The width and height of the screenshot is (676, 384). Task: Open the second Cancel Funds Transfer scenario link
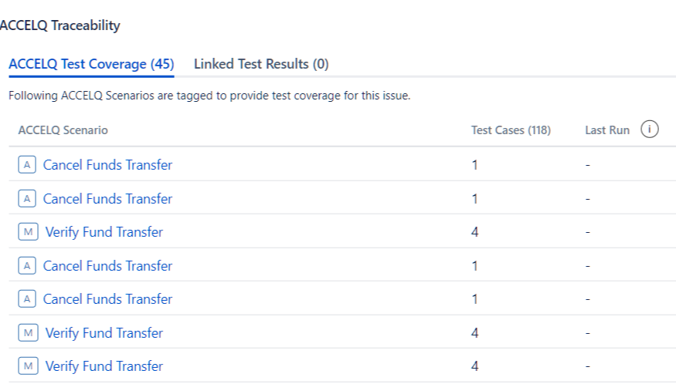pyautogui.click(x=107, y=199)
